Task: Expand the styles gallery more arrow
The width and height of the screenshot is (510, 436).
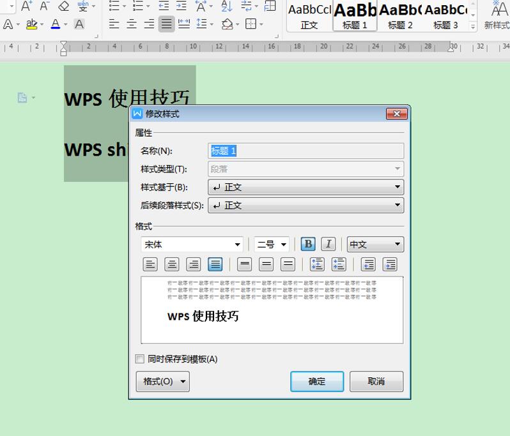Action: [x=473, y=27]
